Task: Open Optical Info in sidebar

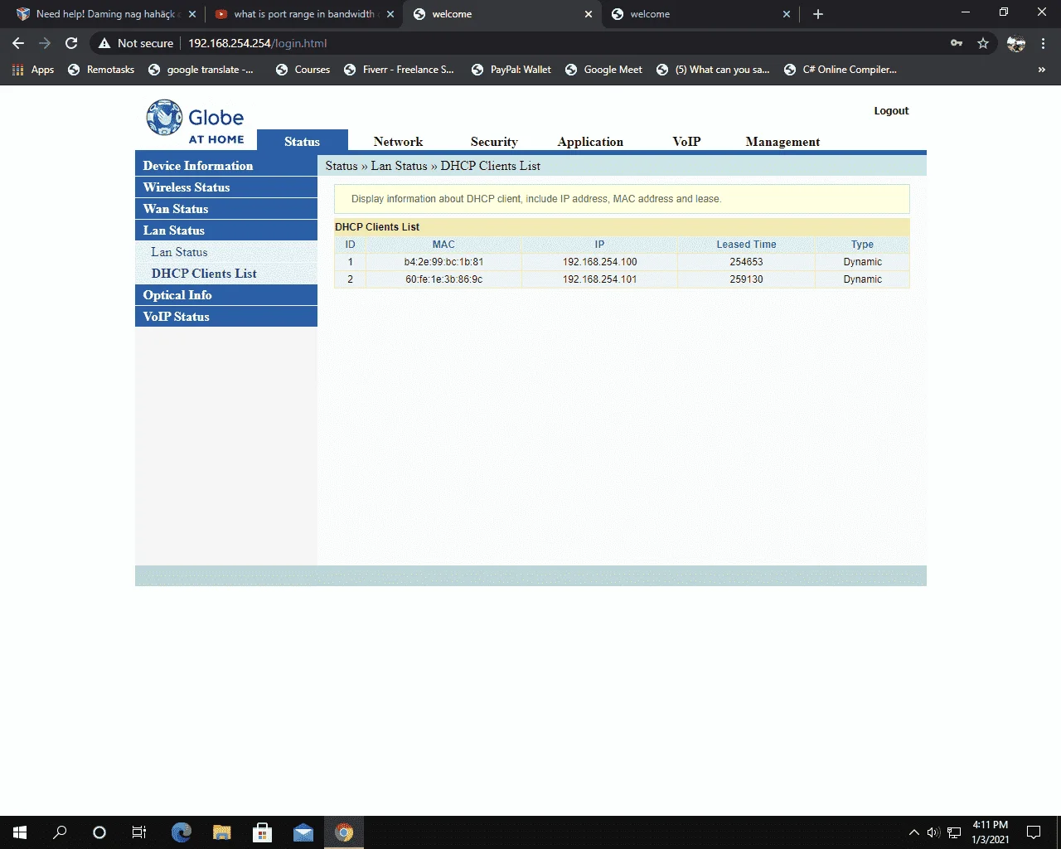Action: 226,294
